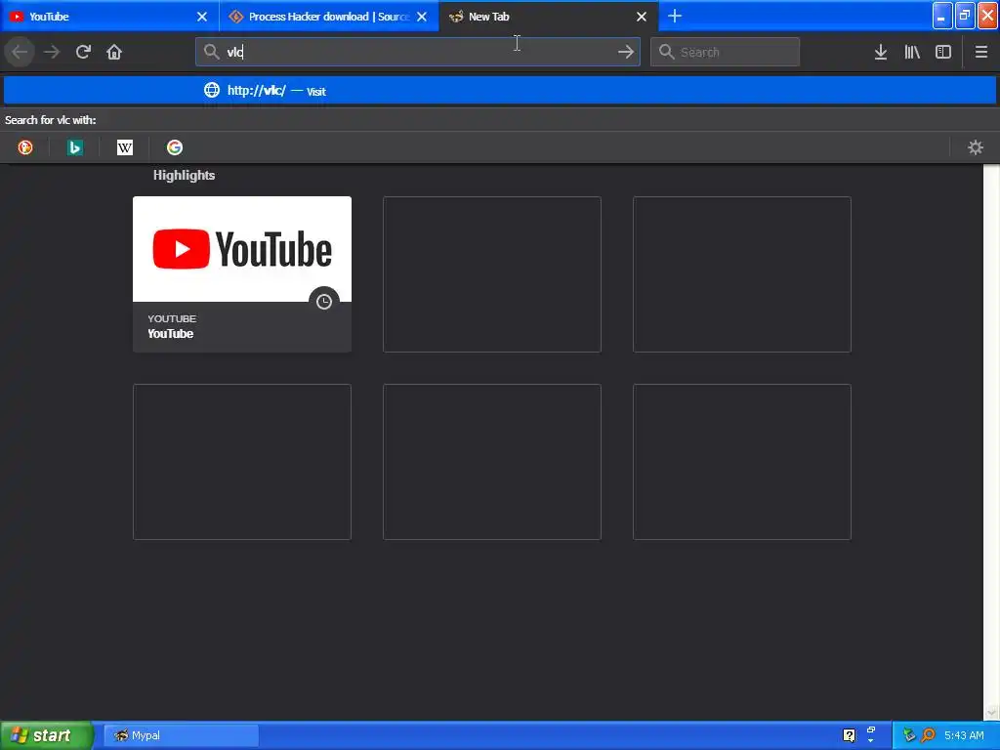Image resolution: width=1000 pixels, height=750 pixels.
Task: Click the orange magnifier tray icon
Action: (928, 735)
